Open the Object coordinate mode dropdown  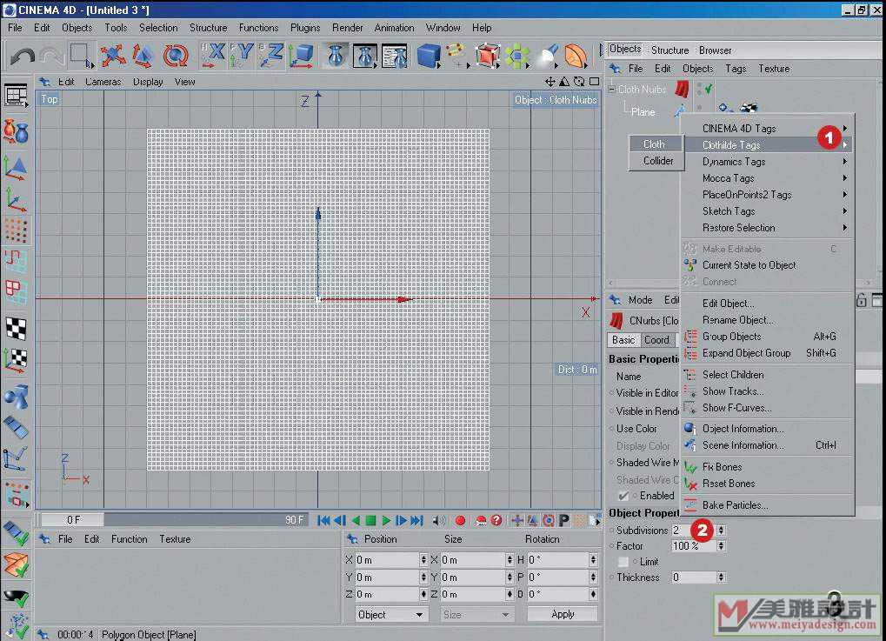[x=390, y=614]
